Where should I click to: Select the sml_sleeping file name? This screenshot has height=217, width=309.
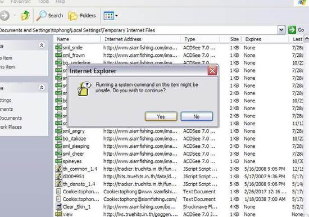coord(76,146)
